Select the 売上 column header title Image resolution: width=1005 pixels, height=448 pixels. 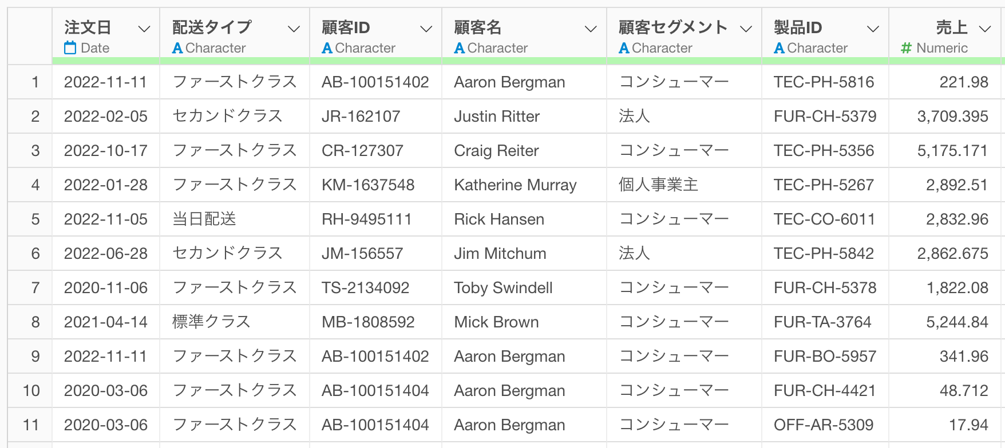pyautogui.click(x=952, y=27)
